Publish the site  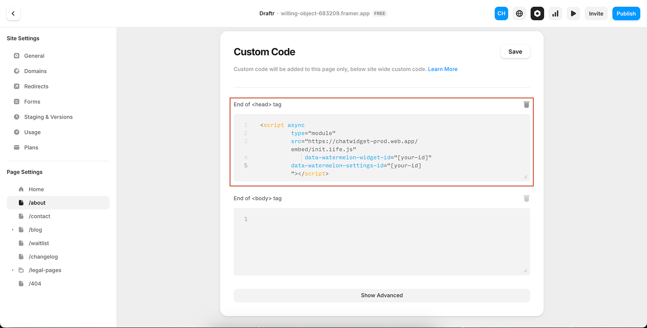626,13
